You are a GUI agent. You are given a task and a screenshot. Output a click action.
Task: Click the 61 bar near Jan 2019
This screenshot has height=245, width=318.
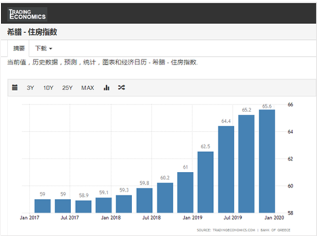[185, 193]
